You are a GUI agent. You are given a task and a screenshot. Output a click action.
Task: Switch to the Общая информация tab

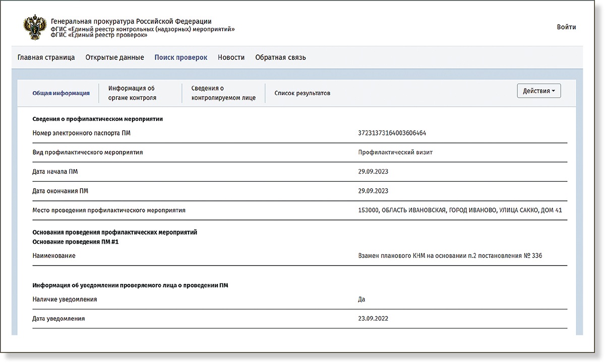[x=61, y=93]
